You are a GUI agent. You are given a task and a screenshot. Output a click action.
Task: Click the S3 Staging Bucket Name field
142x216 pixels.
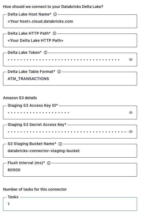[x=70, y=151]
